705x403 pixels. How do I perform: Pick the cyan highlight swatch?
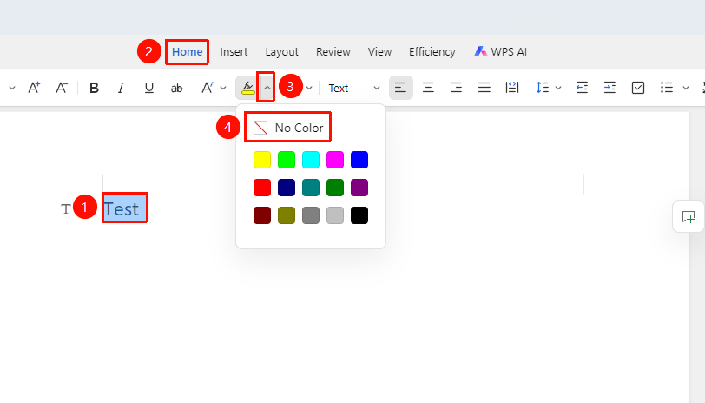pos(311,160)
